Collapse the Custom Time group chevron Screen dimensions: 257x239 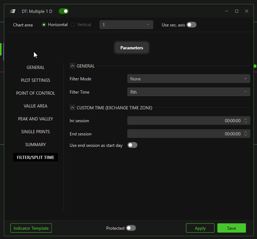[72, 108]
